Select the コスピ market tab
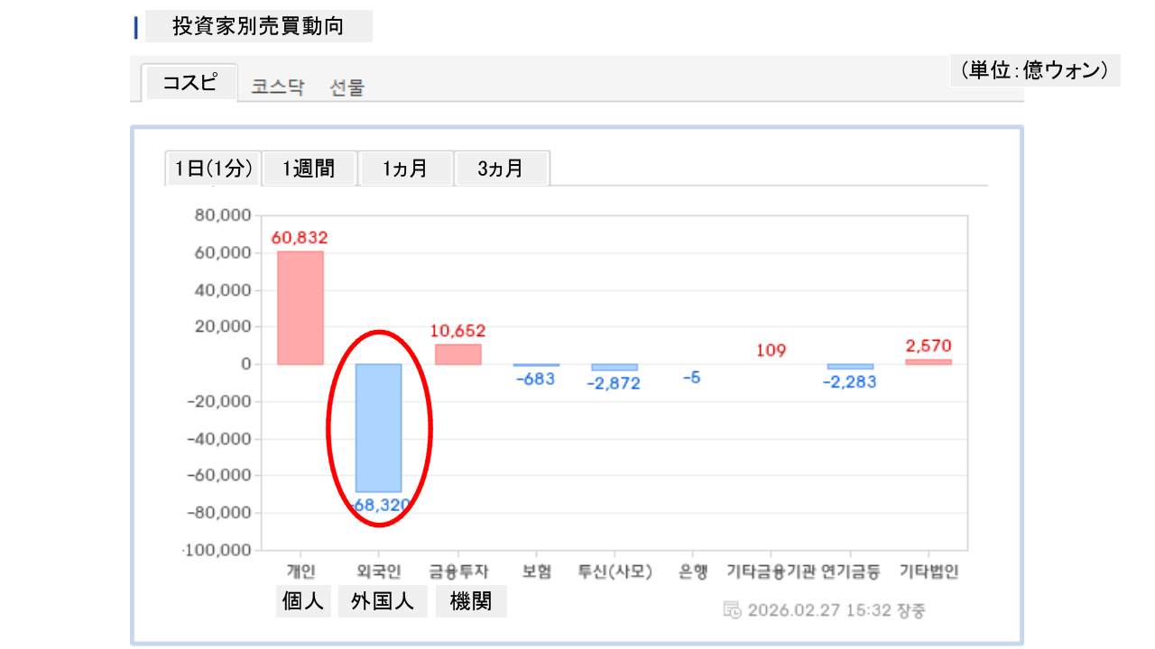Screen dimensions: 1155x649 click(x=189, y=83)
